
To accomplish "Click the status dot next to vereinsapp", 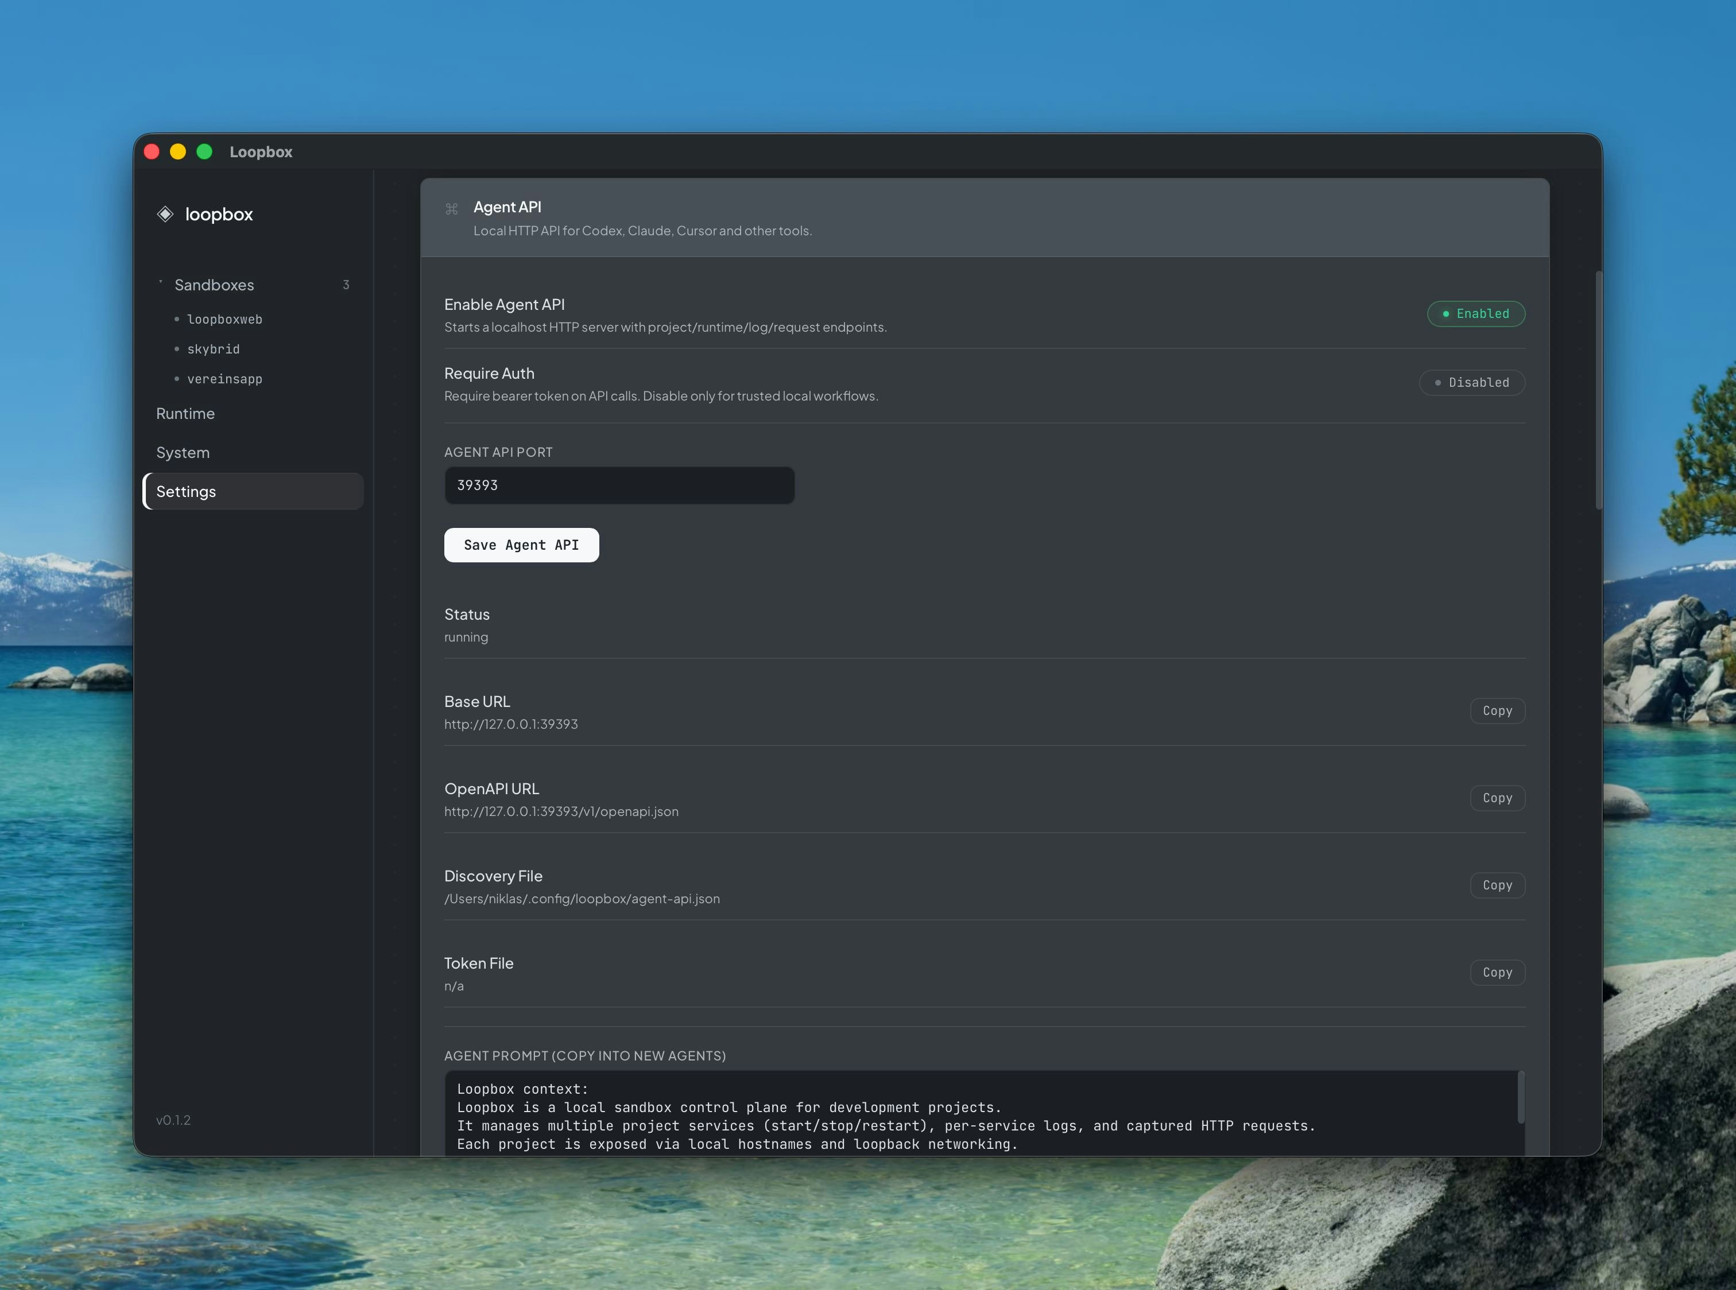I will pos(177,379).
